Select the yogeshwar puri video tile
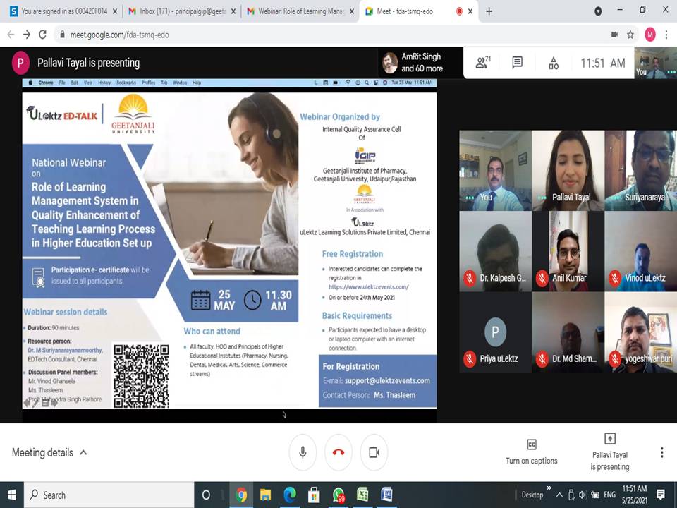Image resolution: width=677 pixels, height=508 pixels. tap(641, 332)
